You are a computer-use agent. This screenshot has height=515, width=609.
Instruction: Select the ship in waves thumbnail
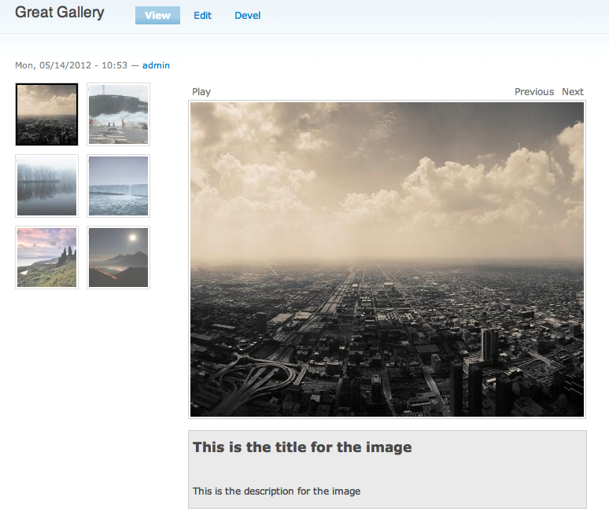[118, 115]
